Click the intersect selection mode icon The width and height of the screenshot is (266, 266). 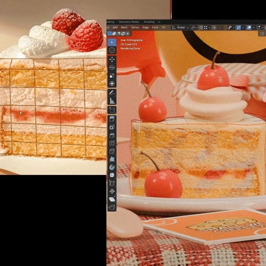[128, 34]
